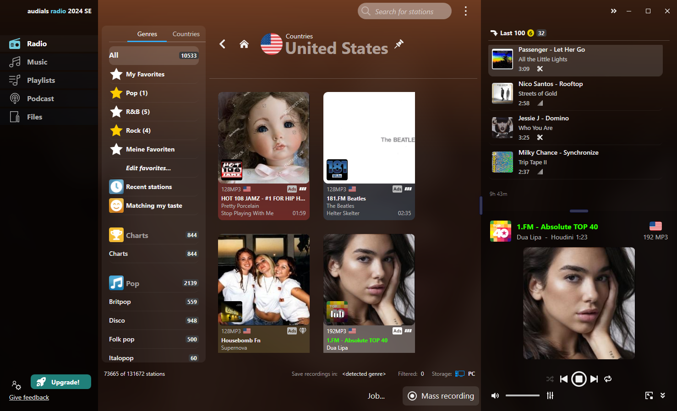677x411 pixels.
Task: Open the equalizer settings icon
Action: [550, 395]
